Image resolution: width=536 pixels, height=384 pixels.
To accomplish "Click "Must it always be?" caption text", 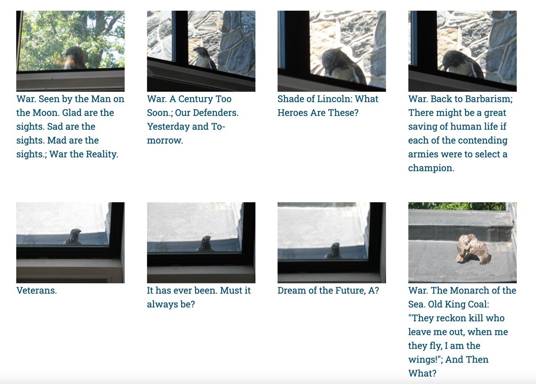I will [x=199, y=297].
